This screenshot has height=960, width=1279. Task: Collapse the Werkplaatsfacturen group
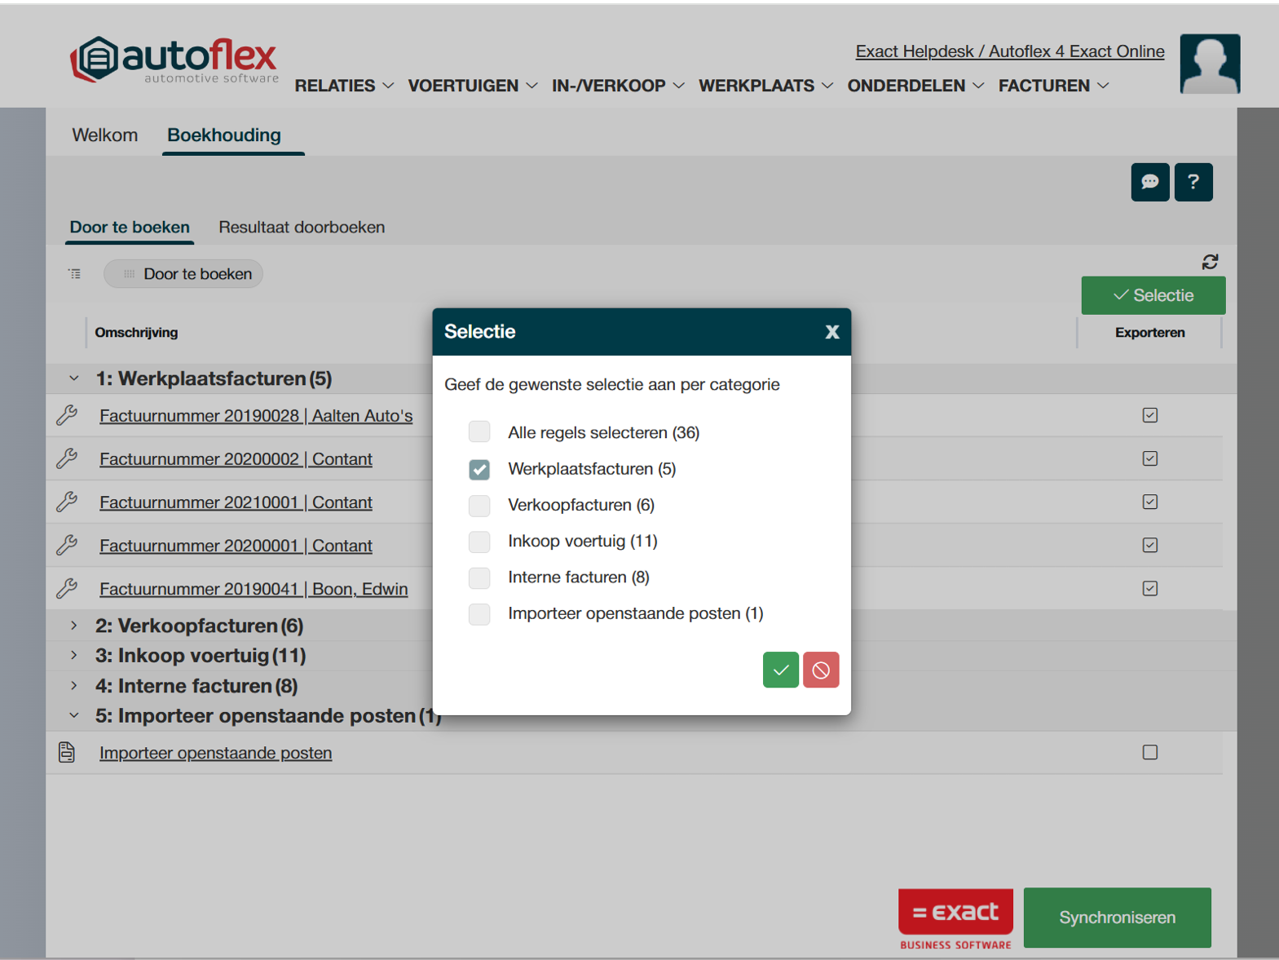(74, 378)
